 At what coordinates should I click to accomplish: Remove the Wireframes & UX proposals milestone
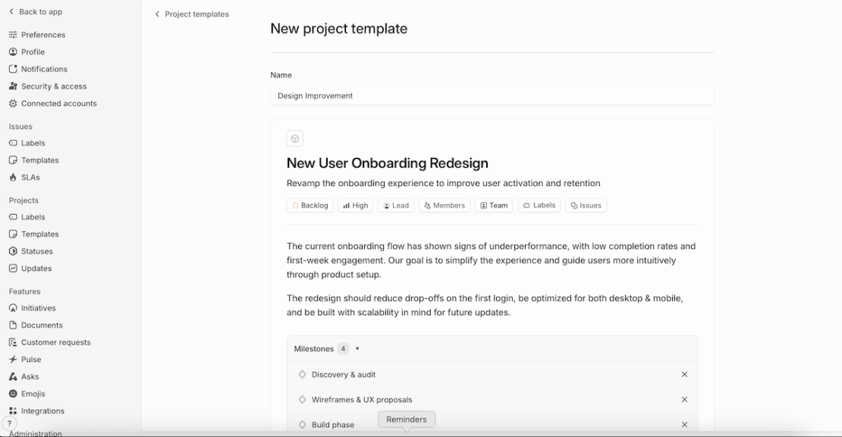(x=684, y=400)
